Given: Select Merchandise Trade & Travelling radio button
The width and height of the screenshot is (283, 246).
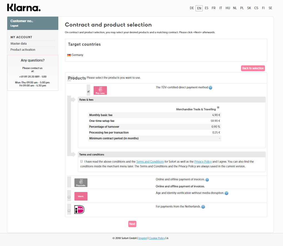Looking at the screenshot, I should coord(218,107).
